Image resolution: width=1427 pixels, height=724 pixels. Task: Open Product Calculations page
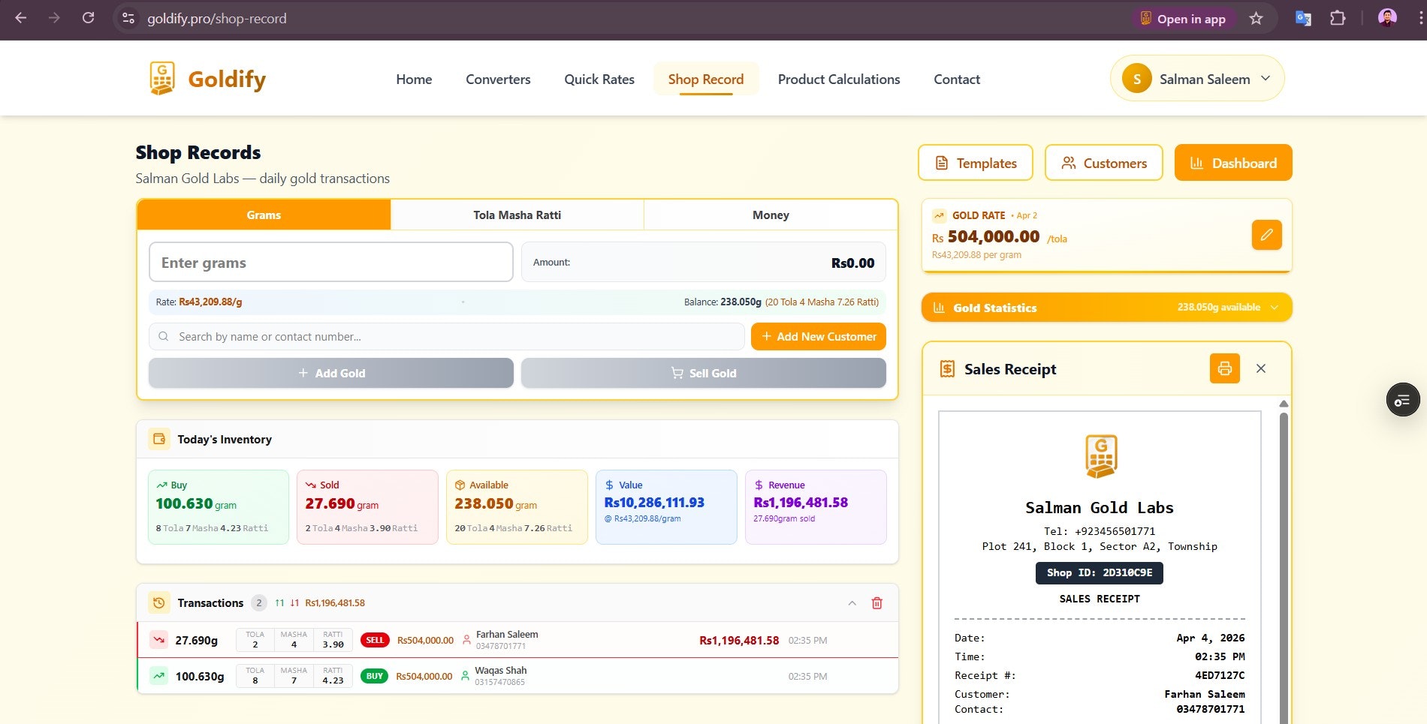tap(839, 80)
